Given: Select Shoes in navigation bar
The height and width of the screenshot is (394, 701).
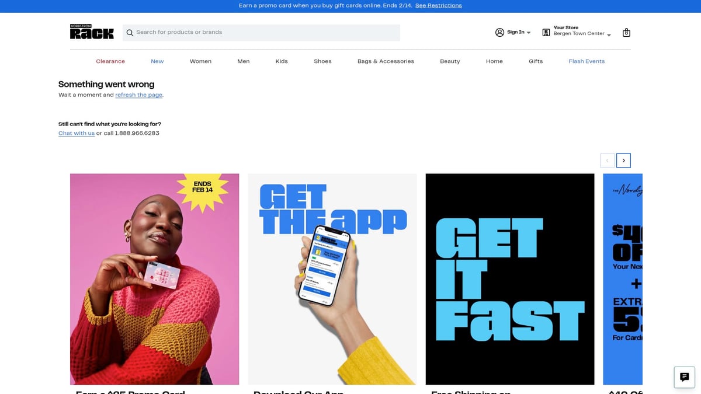Looking at the screenshot, I should [x=322, y=61].
